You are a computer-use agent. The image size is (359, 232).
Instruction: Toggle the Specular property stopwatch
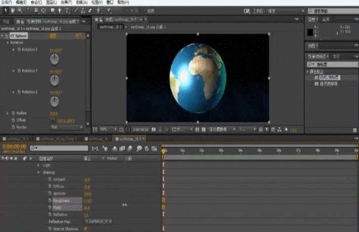(50, 193)
